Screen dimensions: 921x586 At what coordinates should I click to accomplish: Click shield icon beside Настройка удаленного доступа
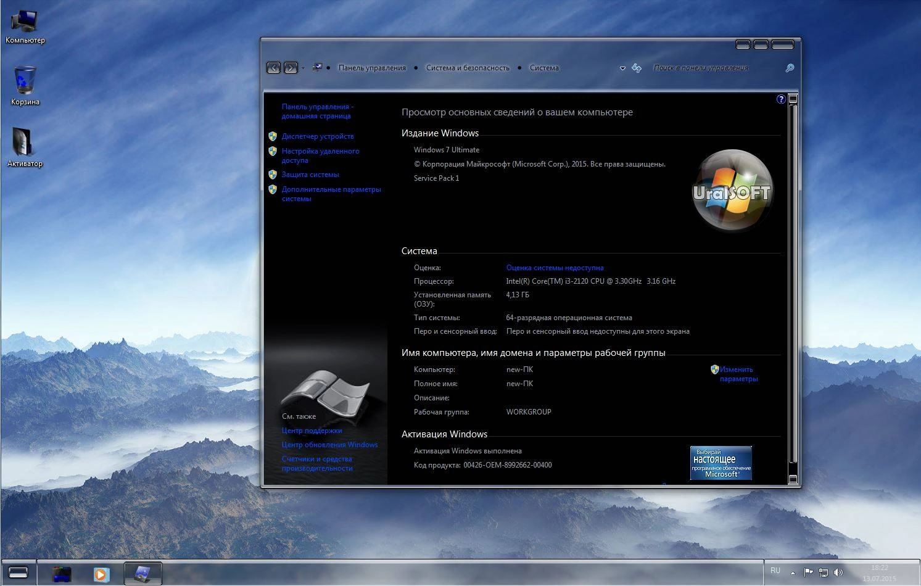tap(273, 151)
